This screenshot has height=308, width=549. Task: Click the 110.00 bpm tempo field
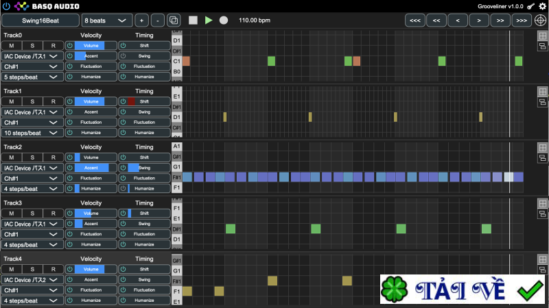point(255,21)
